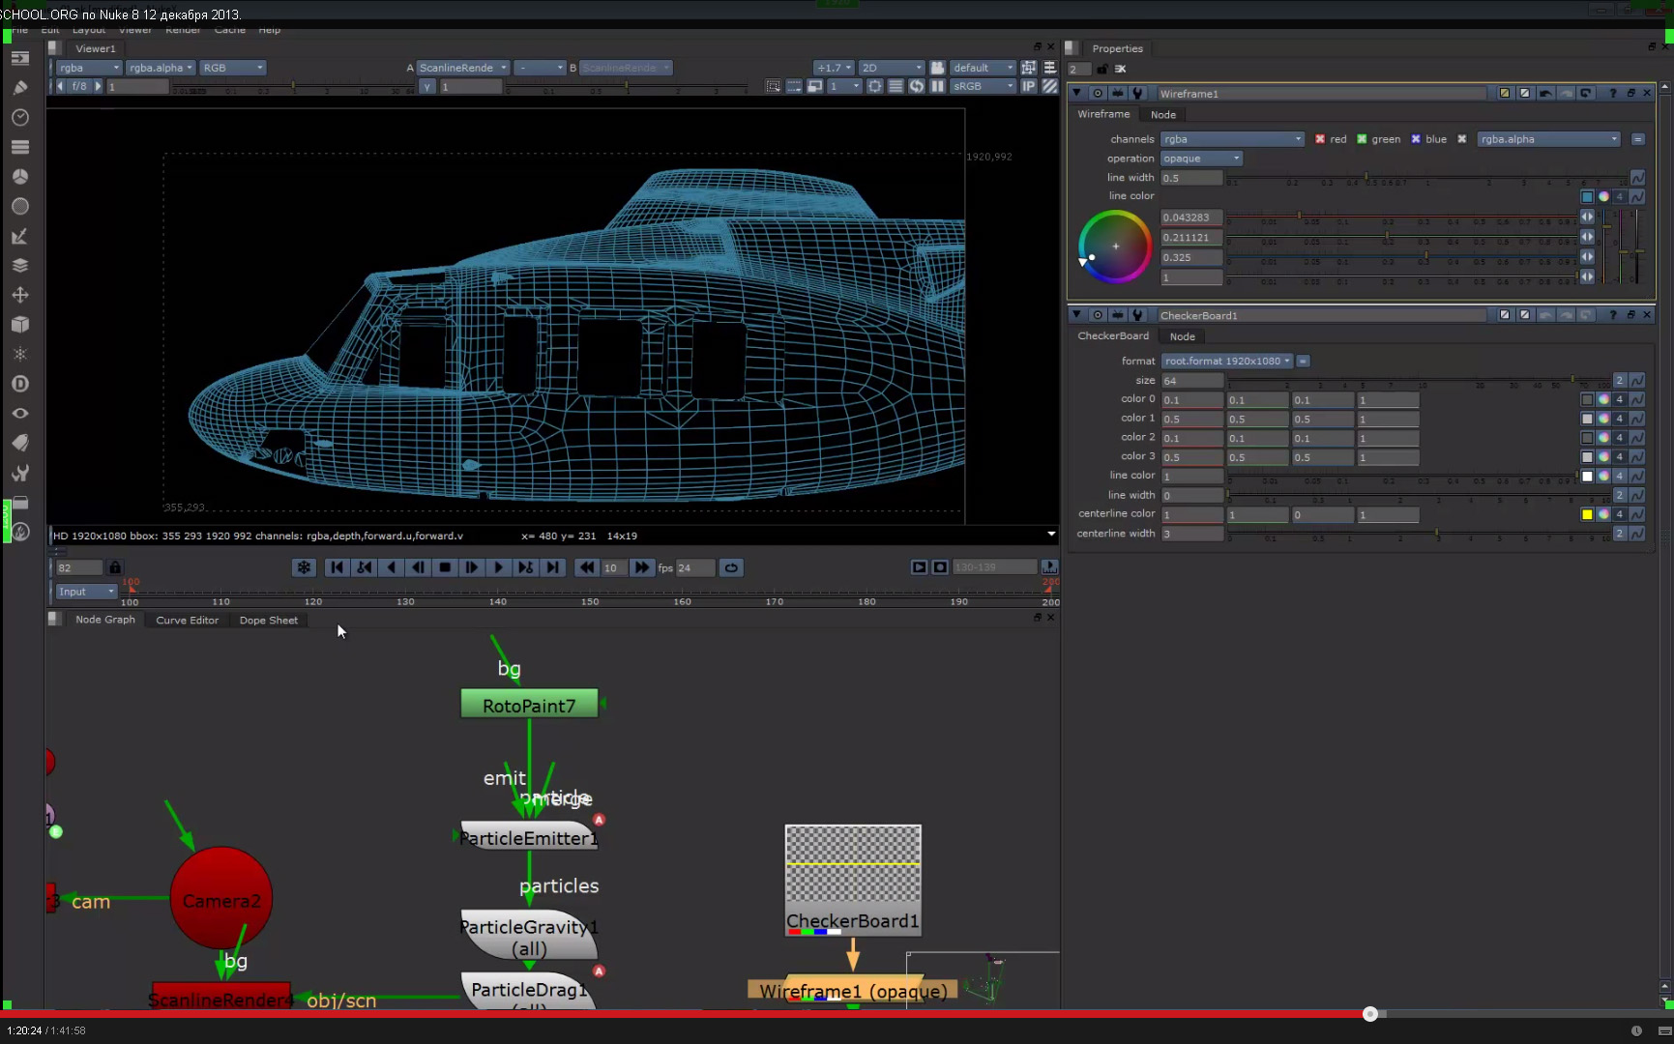
Task: Revert Wireframe1 knob changes icon
Action: tap(1586, 94)
